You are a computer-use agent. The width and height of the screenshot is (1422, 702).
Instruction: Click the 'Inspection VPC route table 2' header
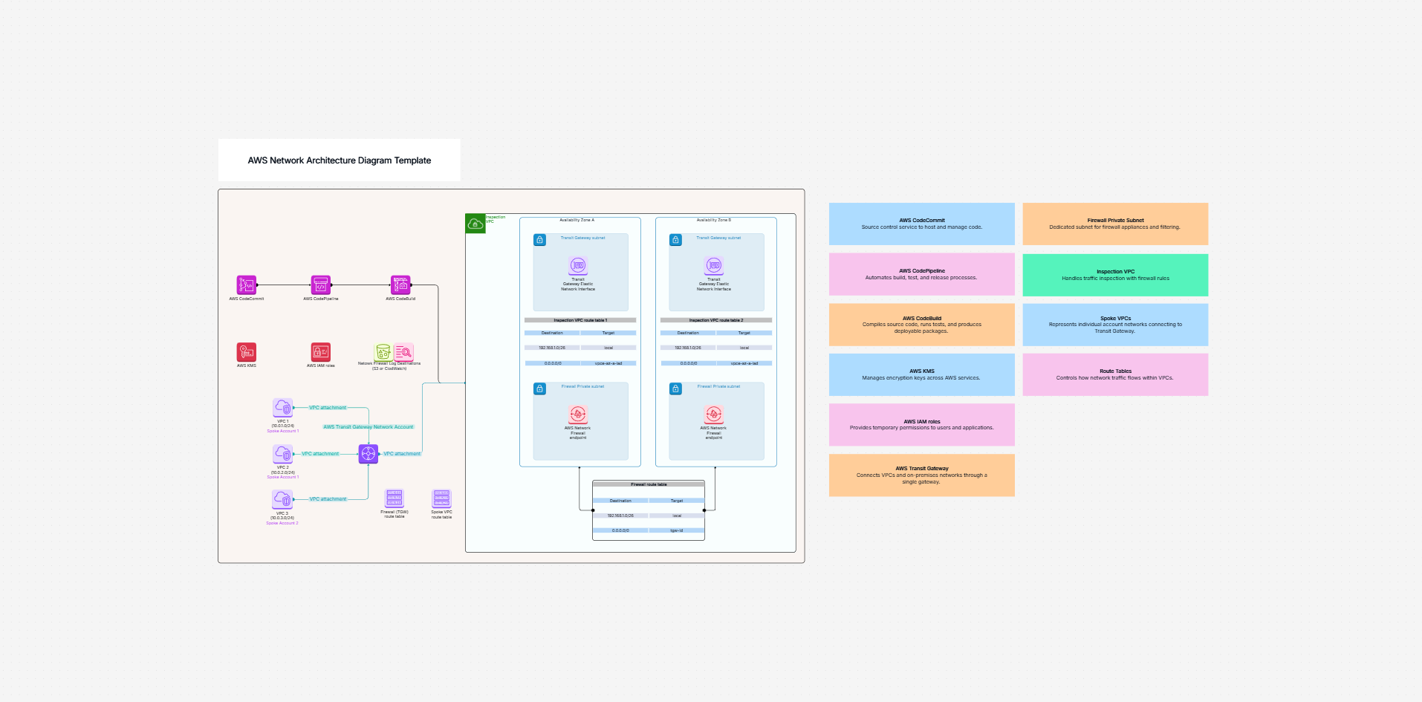coord(716,320)
